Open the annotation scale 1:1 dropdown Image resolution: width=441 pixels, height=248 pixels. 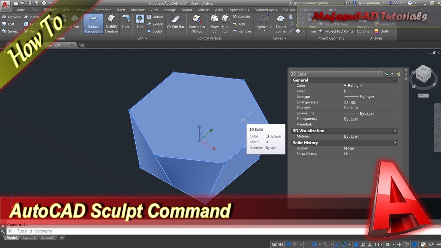[x=378, y=245]
